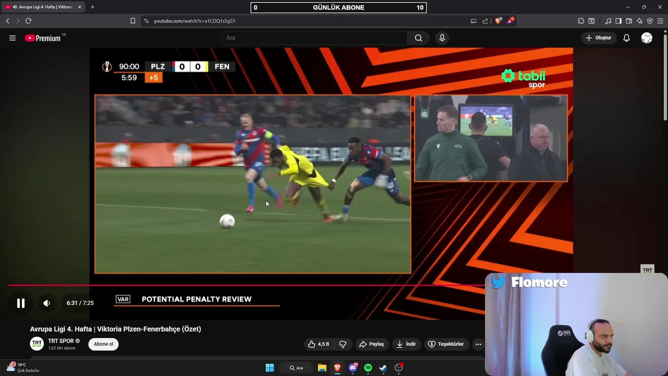Pause the video playback
Image resolution: width=668 pixels, height=376 pixels.
(21, 303)
